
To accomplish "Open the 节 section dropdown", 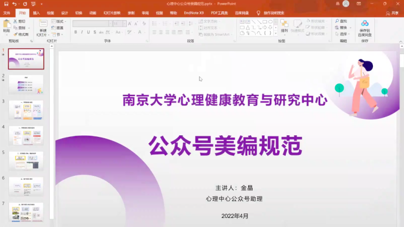I will (x=58, y=34).
